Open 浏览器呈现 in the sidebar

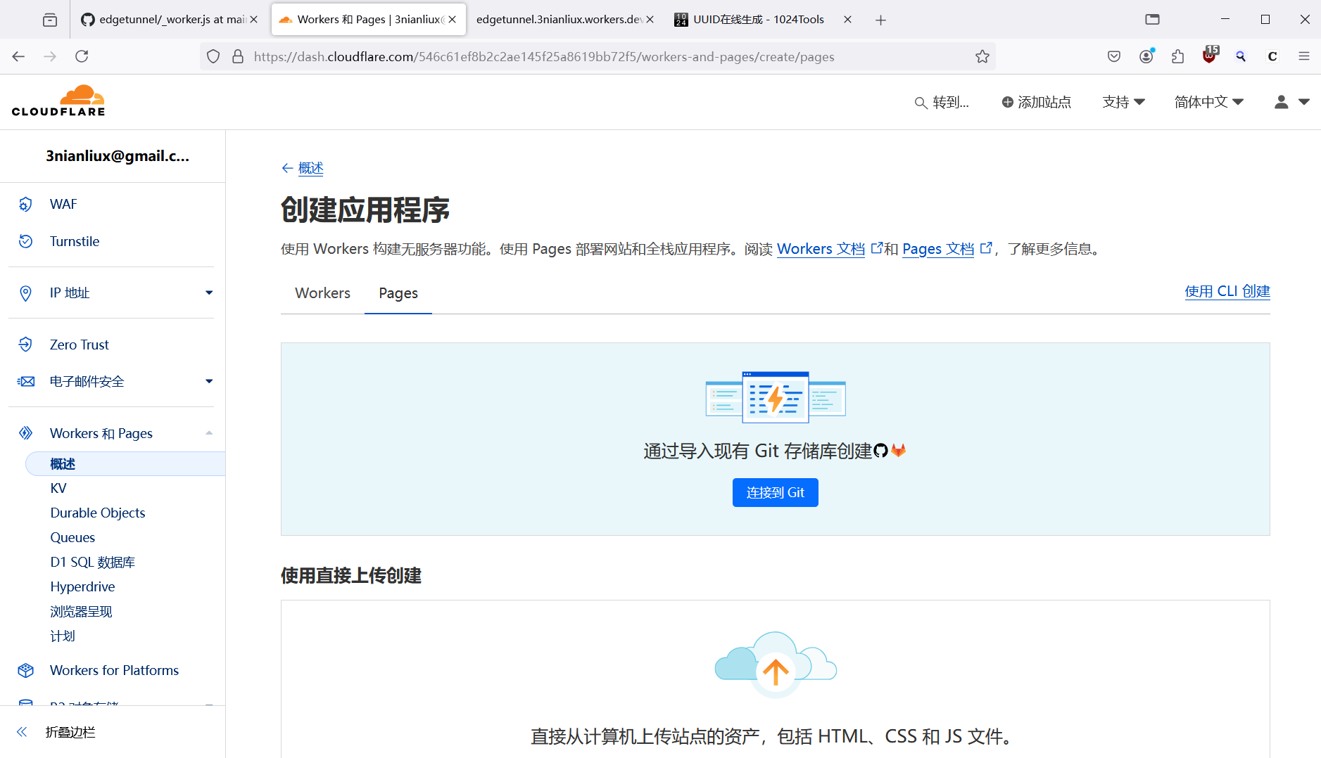click(x=81, y=612)
